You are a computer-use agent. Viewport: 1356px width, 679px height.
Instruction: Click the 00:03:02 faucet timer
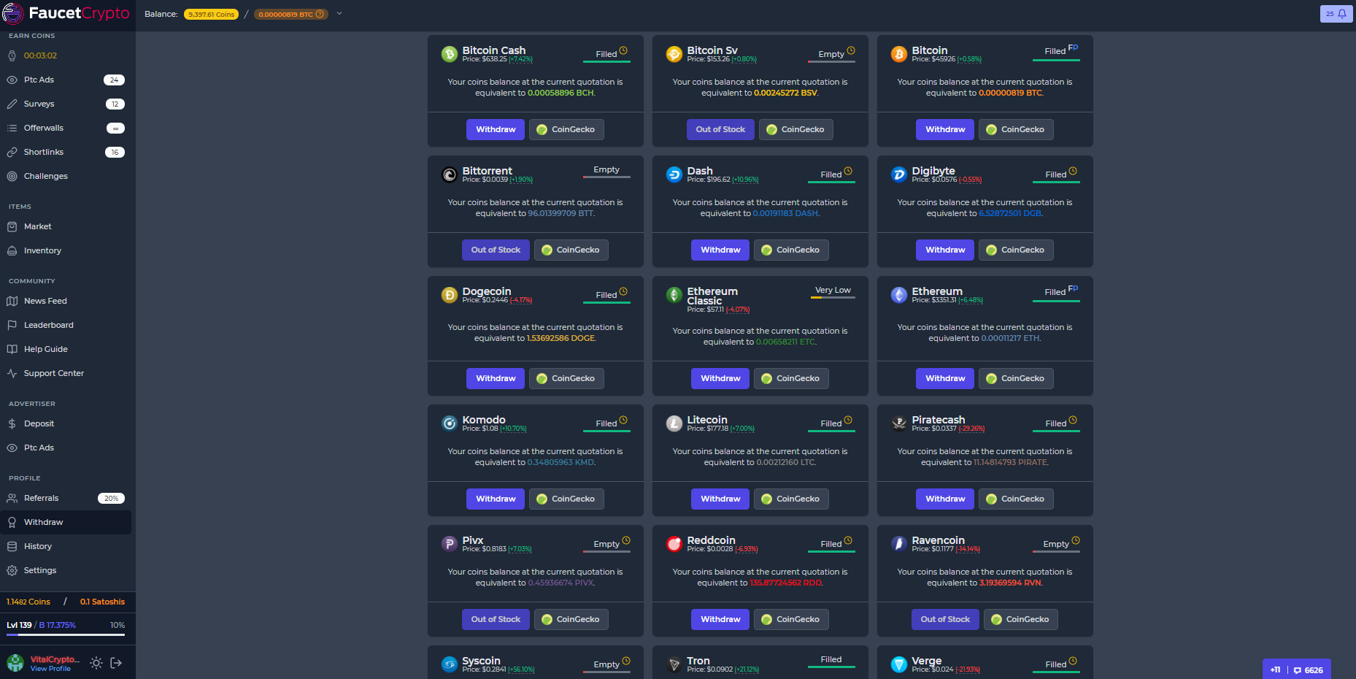pos(40,55)
